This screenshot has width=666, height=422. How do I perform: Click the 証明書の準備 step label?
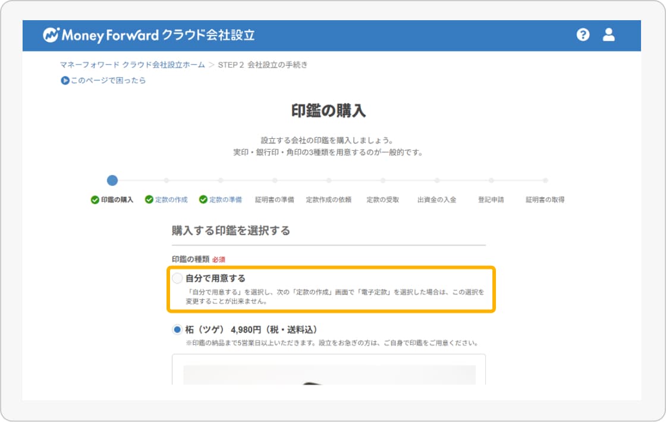274,200
